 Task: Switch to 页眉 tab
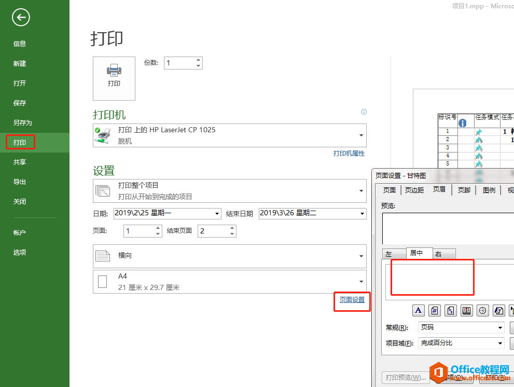[439, 189]
